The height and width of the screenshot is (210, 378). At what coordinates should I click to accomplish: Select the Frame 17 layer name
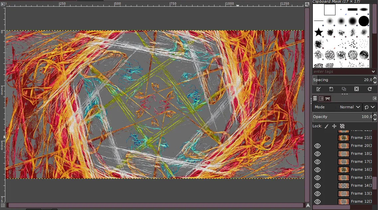pos(361,161)
